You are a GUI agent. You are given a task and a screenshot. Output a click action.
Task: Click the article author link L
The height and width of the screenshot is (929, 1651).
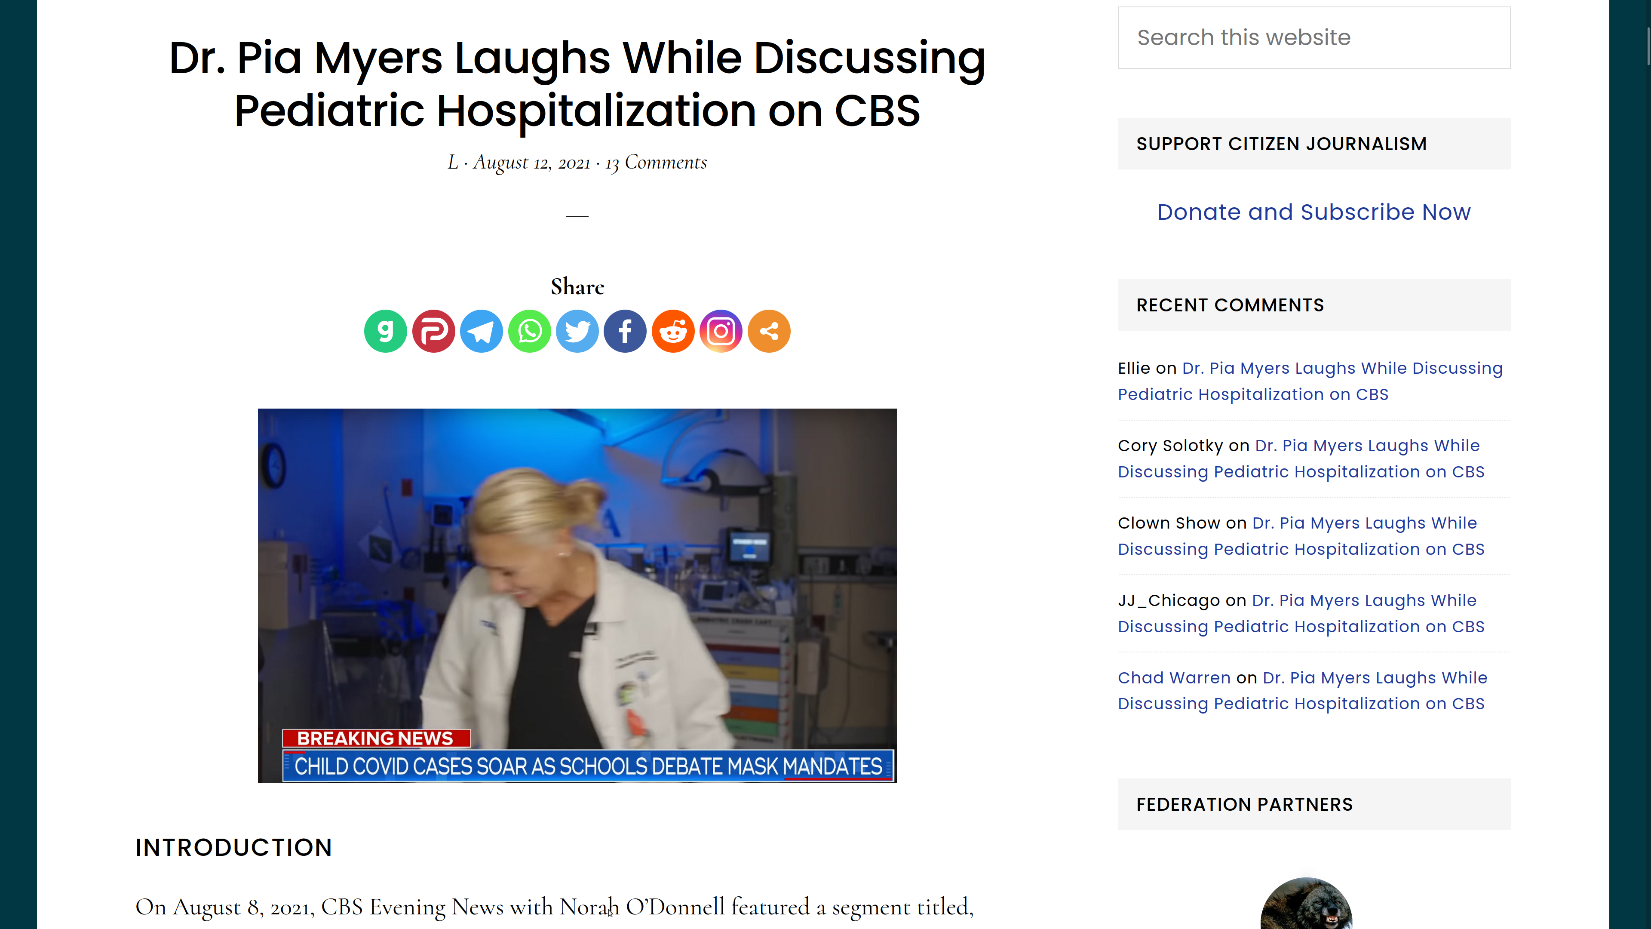(452, 162)
